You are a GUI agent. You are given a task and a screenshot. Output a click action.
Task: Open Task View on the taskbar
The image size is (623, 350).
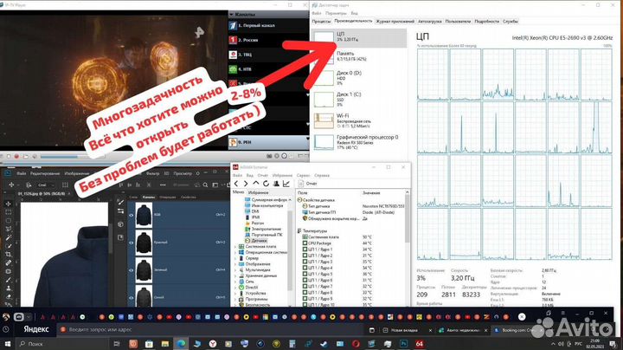[x=117, y=344]
